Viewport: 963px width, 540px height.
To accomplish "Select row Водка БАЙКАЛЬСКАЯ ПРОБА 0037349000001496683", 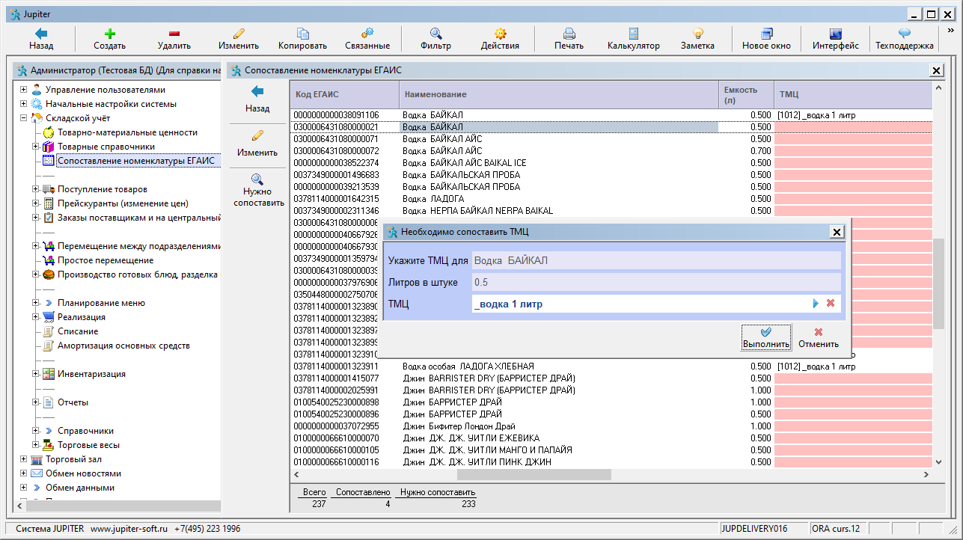I will pyautogui.click(x=611, y=175).
